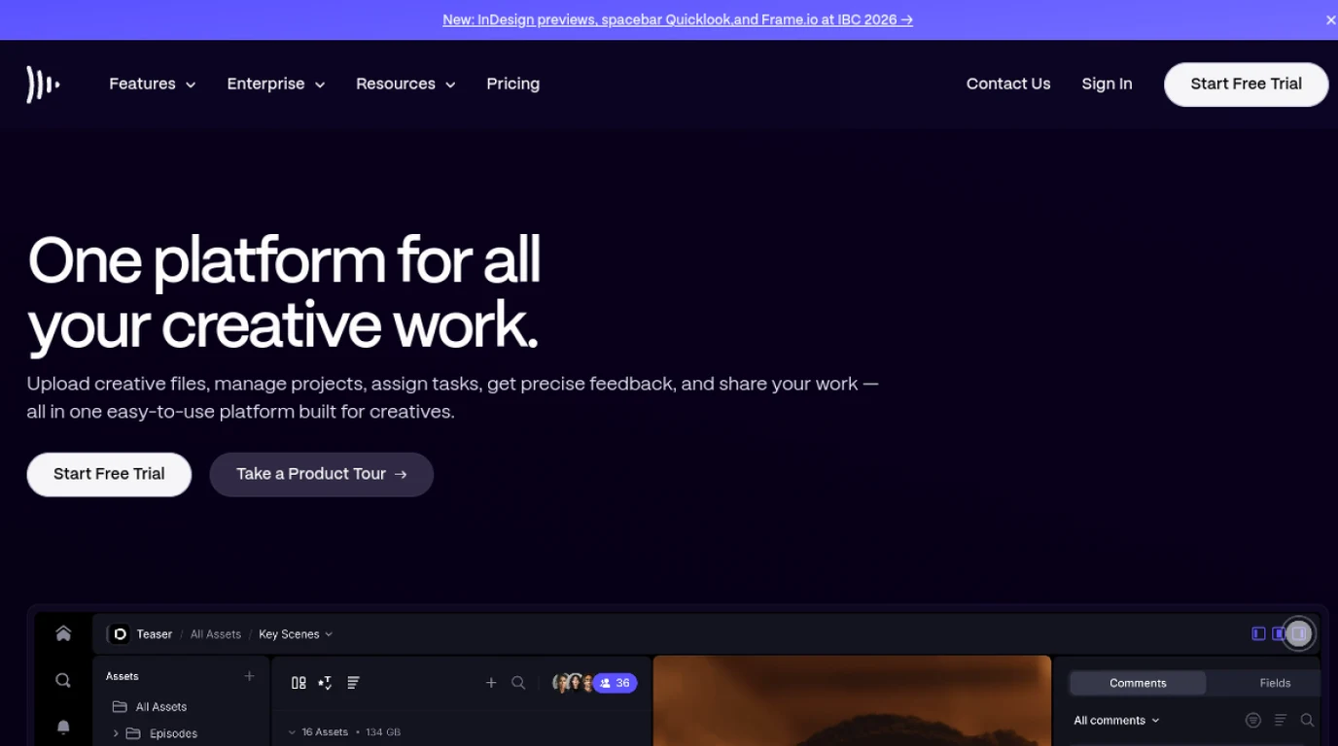1338x746 pixels.
Task: Switch to grid layout view icon
Action: tap(299, 683)
